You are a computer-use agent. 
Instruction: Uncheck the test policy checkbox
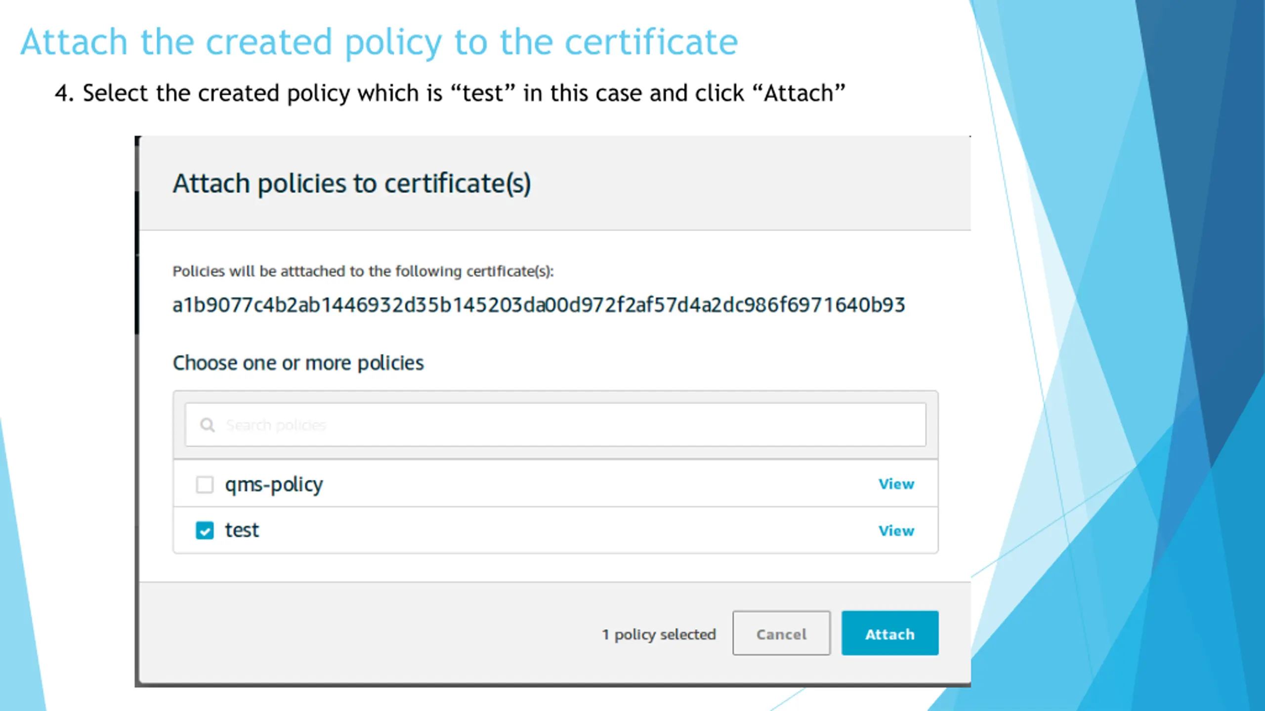tap(205, 530)
